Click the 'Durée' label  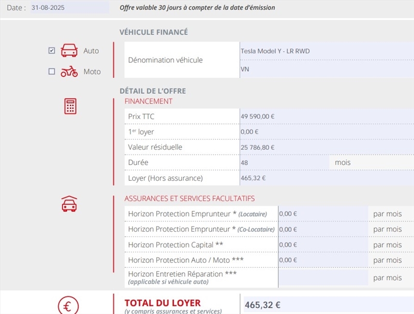(x=138, y=162)
